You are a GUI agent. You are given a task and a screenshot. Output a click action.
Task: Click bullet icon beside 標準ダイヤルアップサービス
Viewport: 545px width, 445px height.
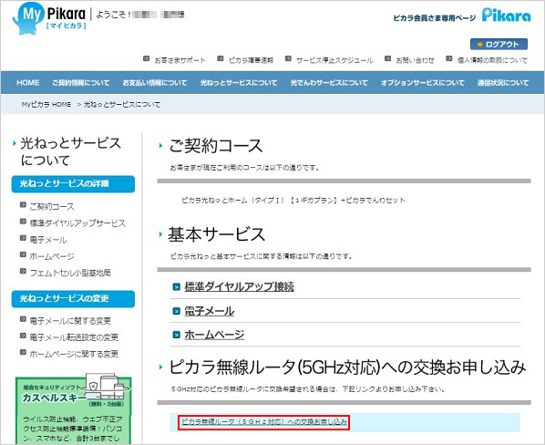23,222
